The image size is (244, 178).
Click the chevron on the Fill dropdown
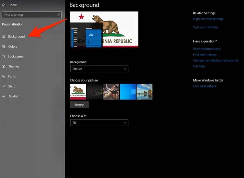point(125,123)
